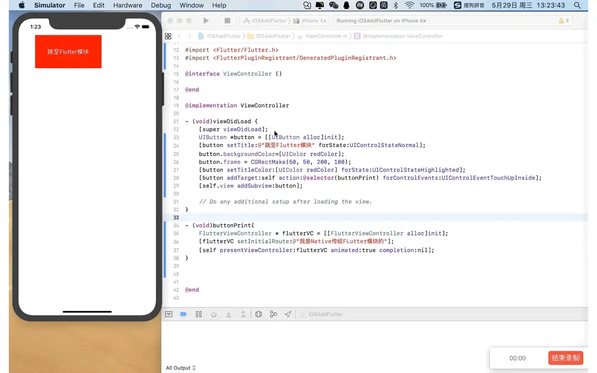Click presentViewController on line 37
Screen dimensions: 597x373
257,250
